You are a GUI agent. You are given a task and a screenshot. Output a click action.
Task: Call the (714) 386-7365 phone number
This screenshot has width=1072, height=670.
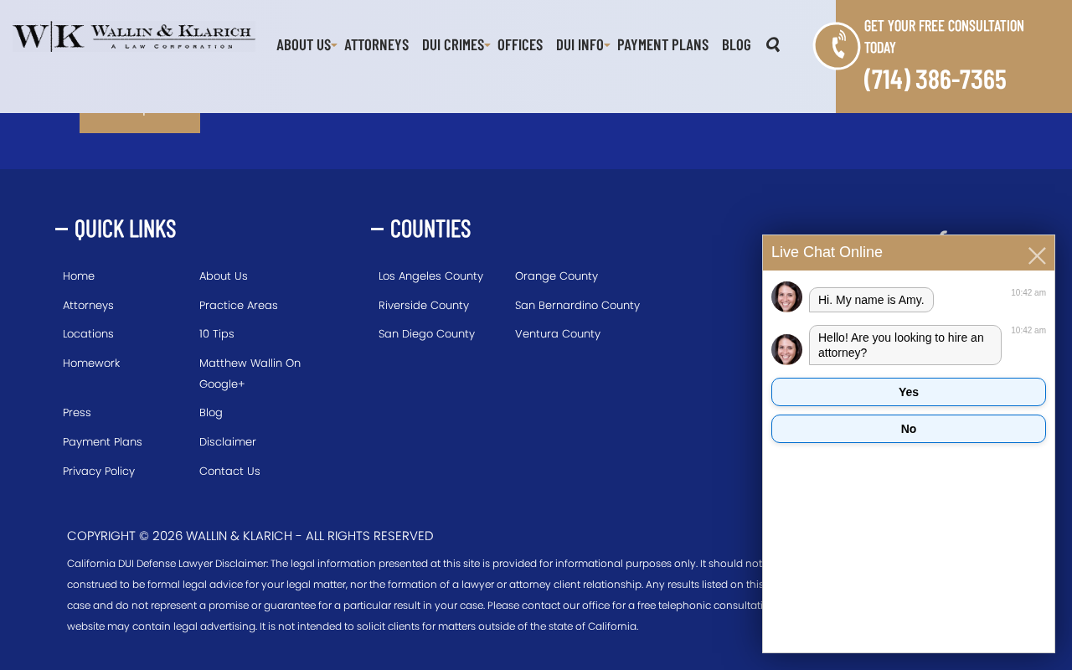935,79
